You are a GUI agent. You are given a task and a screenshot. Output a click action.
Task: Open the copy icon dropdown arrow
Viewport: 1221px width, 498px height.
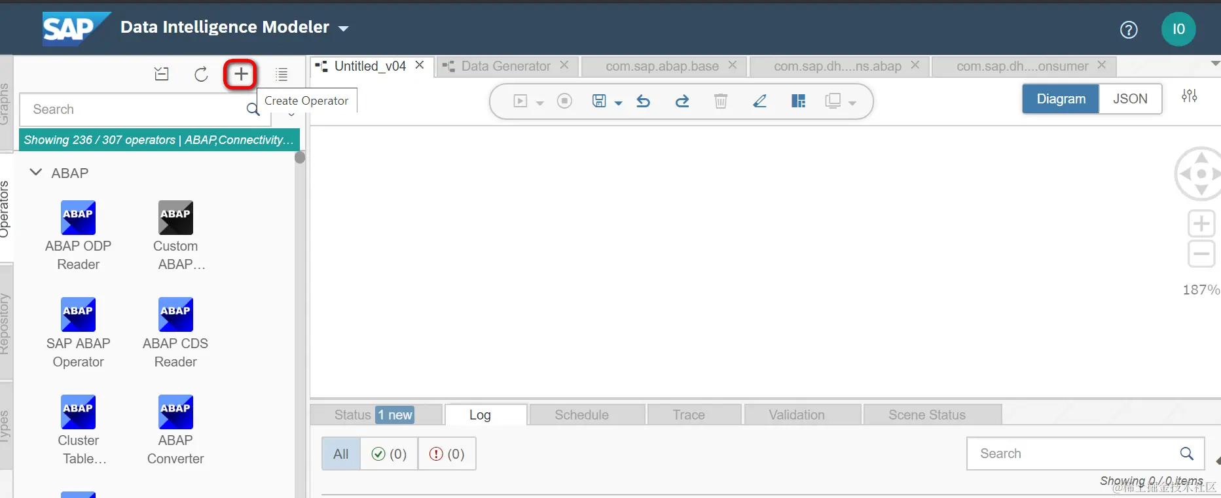(852, 103)
